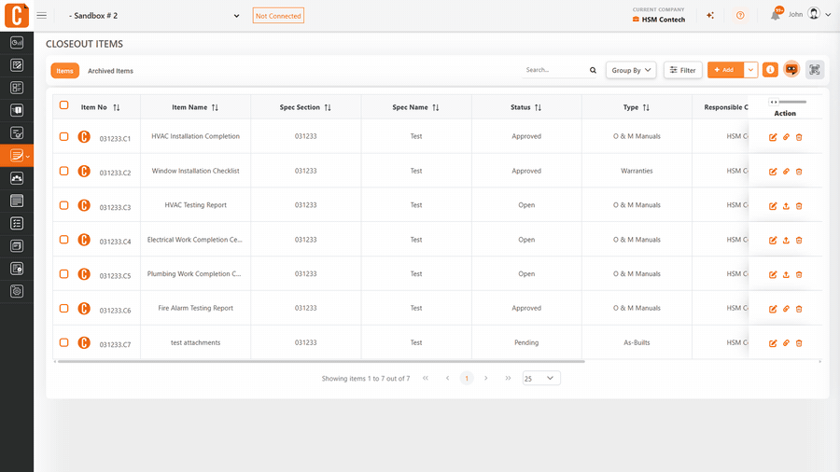Go to the first page arrow

pos(426,379)
